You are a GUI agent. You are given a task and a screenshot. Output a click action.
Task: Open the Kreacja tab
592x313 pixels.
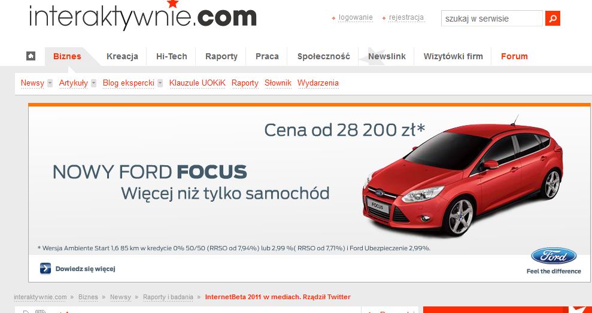pos(122,56)
